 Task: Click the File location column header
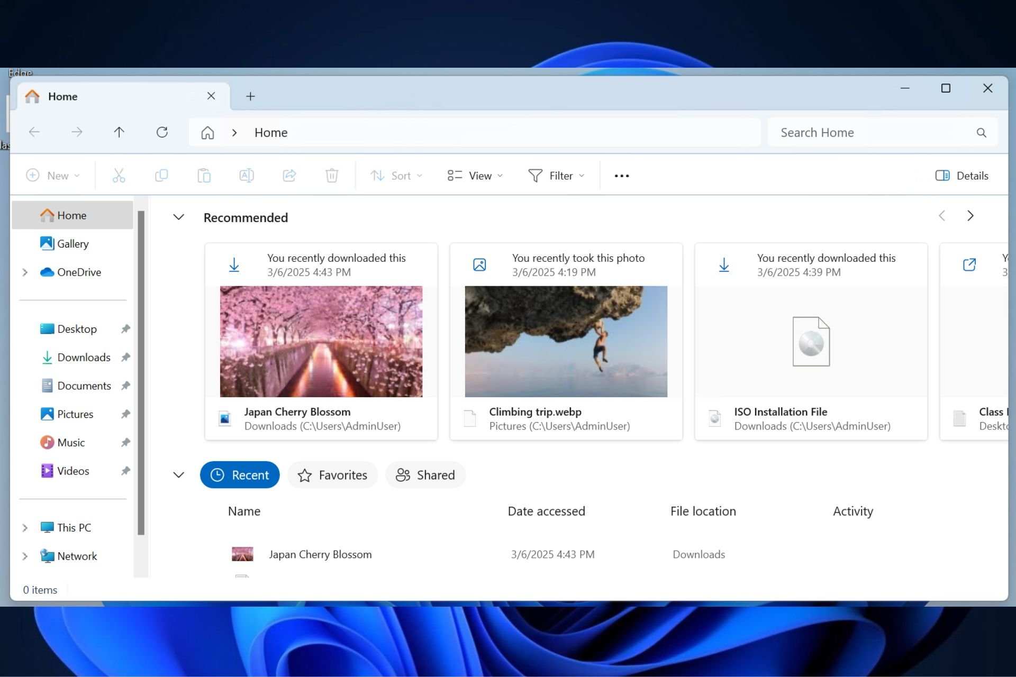coord(703,511)
